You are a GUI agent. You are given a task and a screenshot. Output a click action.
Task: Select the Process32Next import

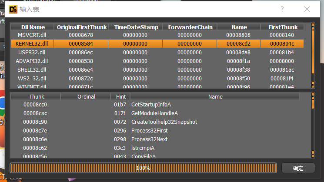pos(155,139)
